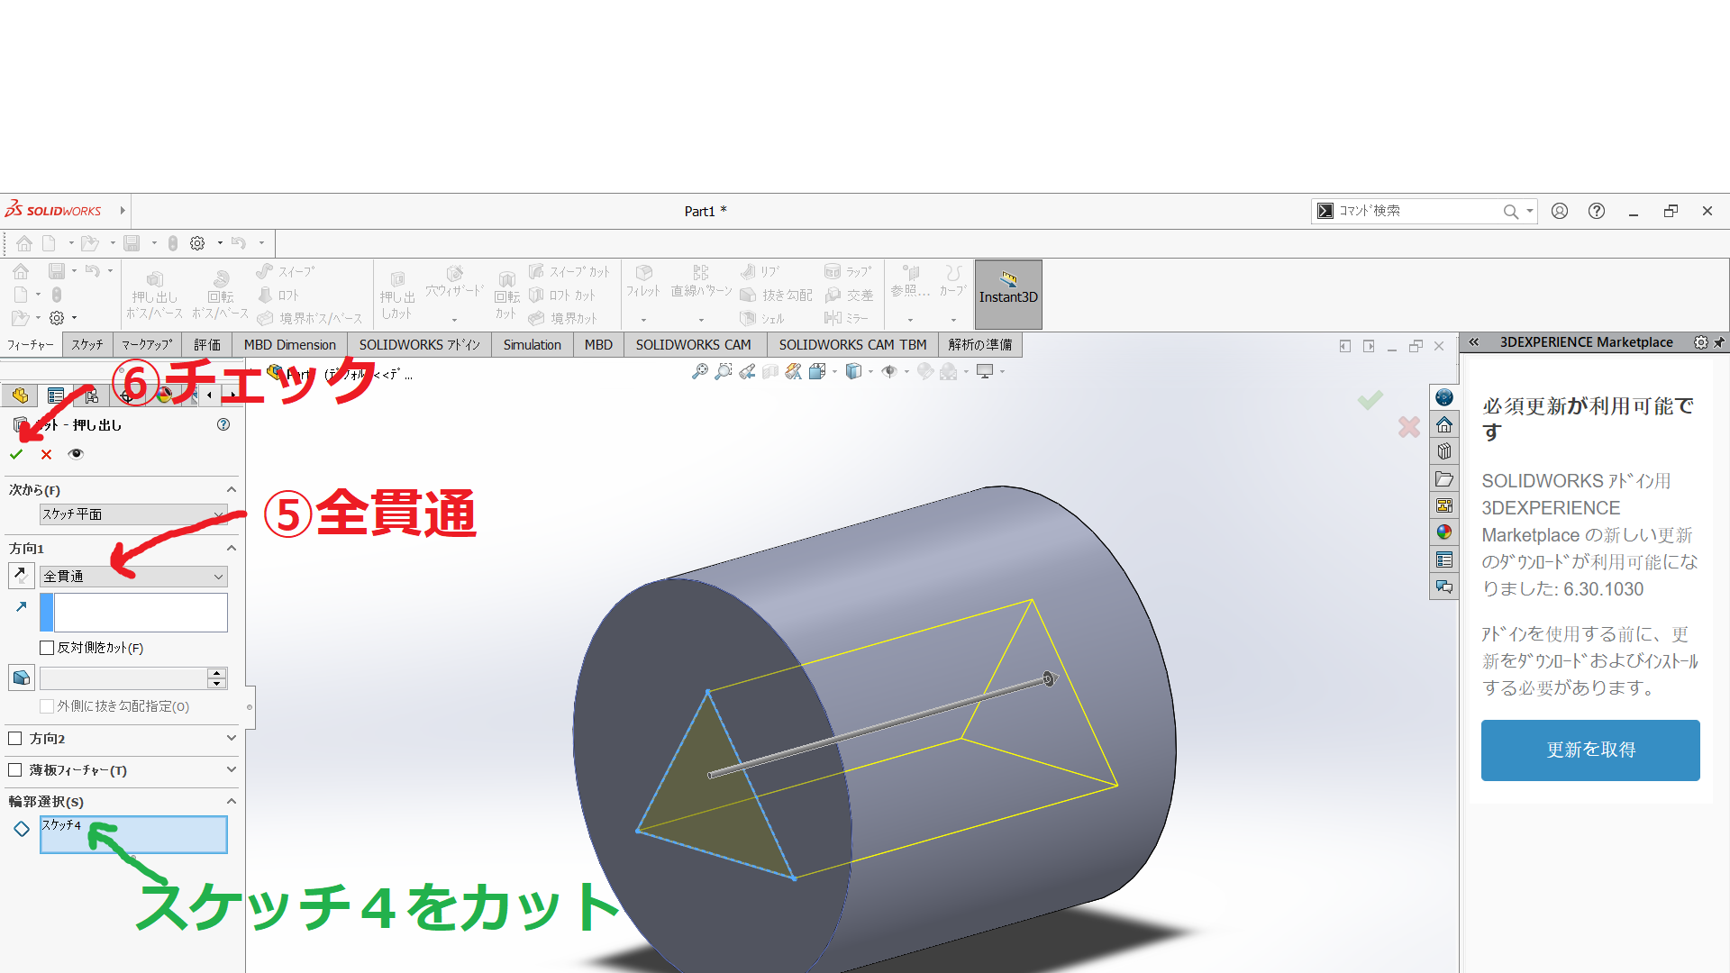Open Hide/Show Items eye icon
Viewport: 1730px width, 973px height.
pos(889,371)
